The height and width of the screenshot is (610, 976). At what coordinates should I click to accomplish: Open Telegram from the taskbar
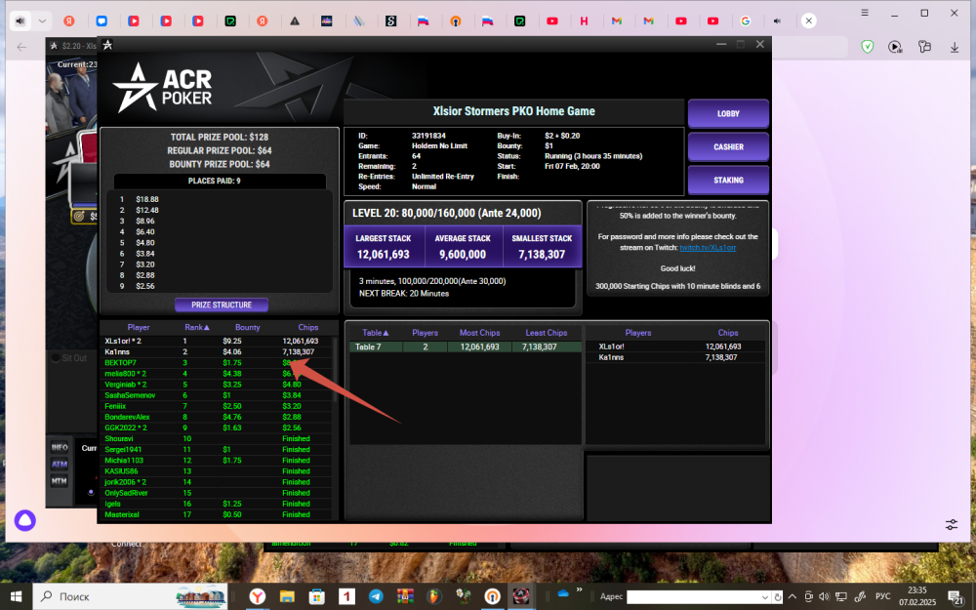click(376, 596)
